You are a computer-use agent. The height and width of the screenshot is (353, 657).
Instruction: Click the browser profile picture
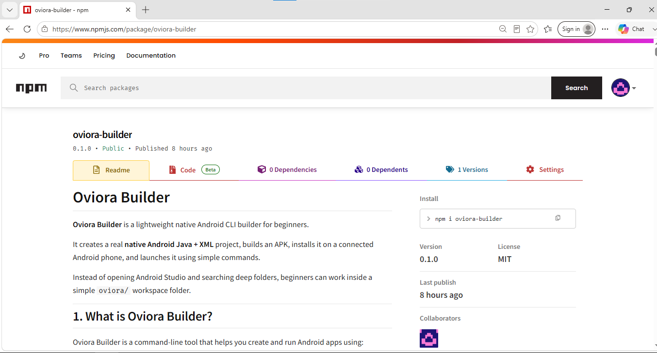point(588,29)
